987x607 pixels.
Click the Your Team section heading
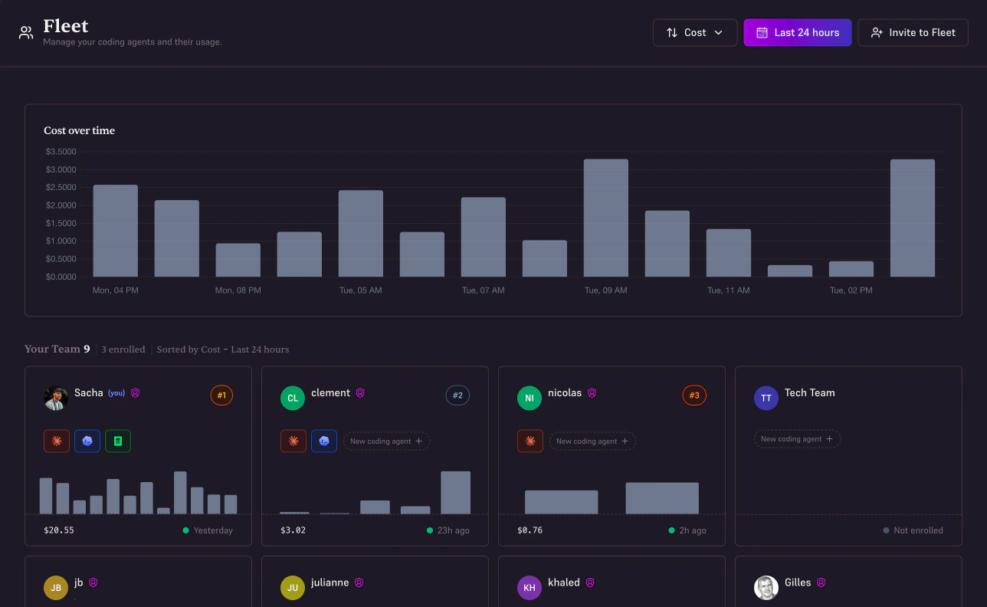click(x=57, y=349)
